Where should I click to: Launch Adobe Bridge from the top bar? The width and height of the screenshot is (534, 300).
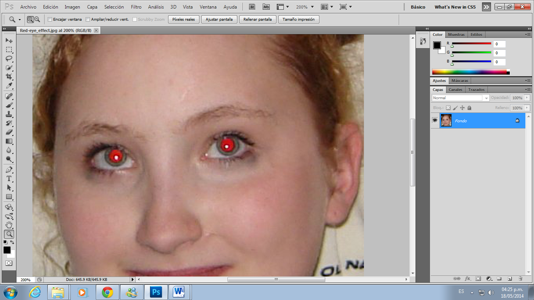coord(252,7)
